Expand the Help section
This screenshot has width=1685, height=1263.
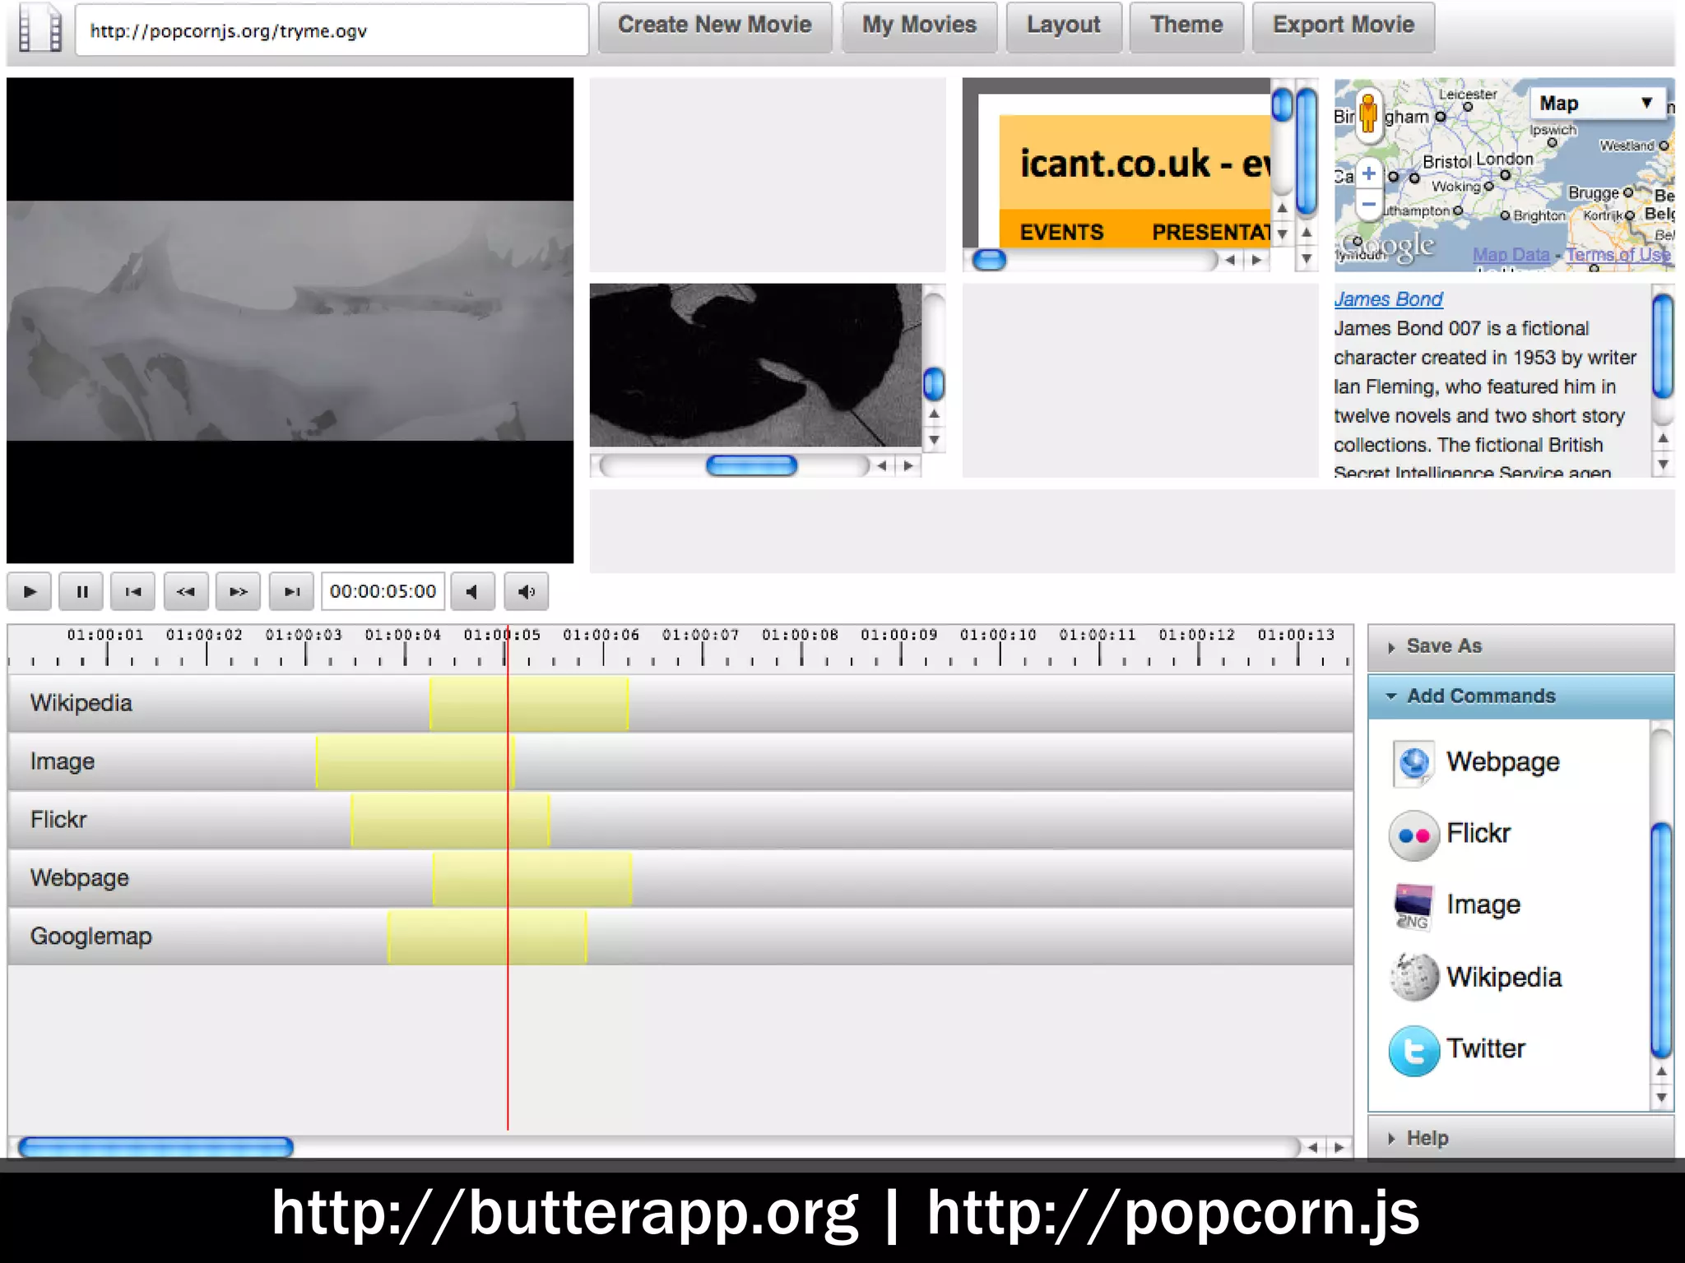[x=1427, y=1139]
